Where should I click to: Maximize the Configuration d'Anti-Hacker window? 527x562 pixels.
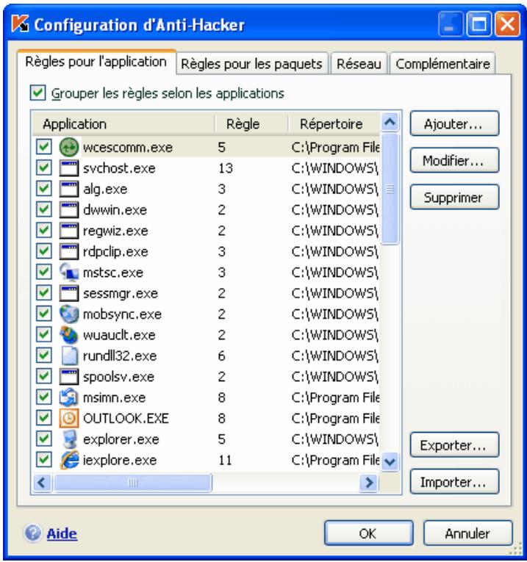point(479,24)
